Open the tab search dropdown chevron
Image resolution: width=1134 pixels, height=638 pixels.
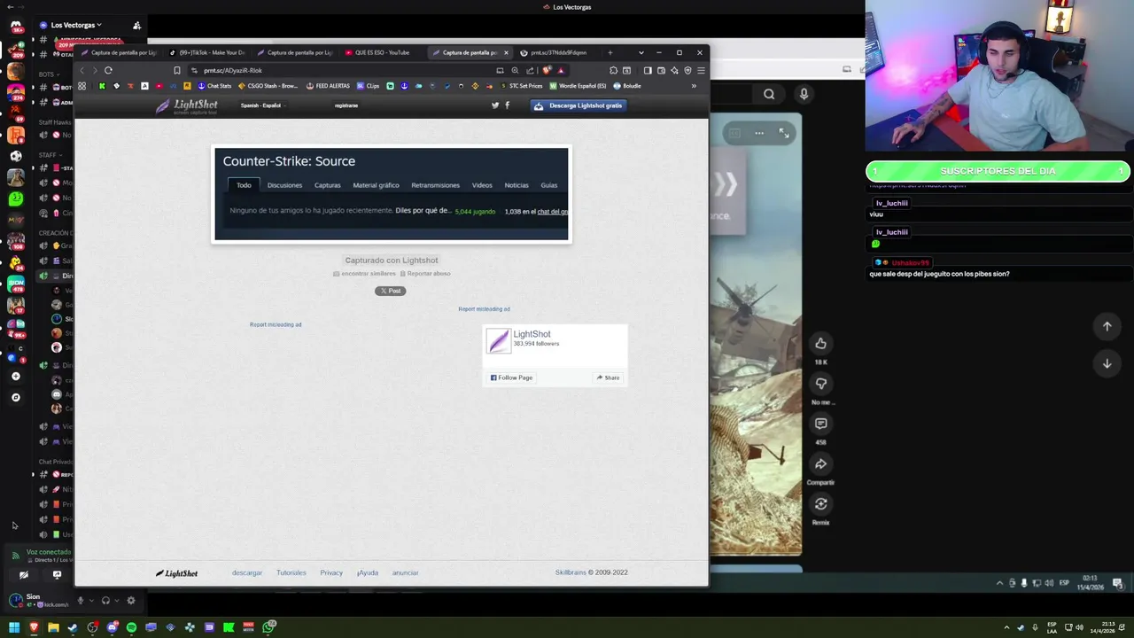tap(641, 52)
